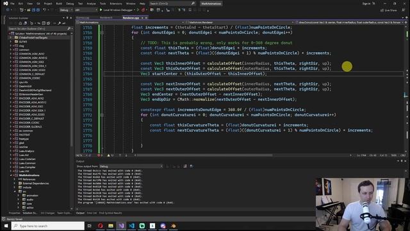Viewport: 410px width, 231px height.
Task: Switch to the Renderer.cpp tab
Action: (x=131, y=18)
